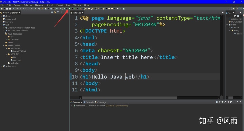The width and height of the screenshot is (244, 131).
Task: Click the Terminate (stop) icon in toolbar
Action: 23,9
